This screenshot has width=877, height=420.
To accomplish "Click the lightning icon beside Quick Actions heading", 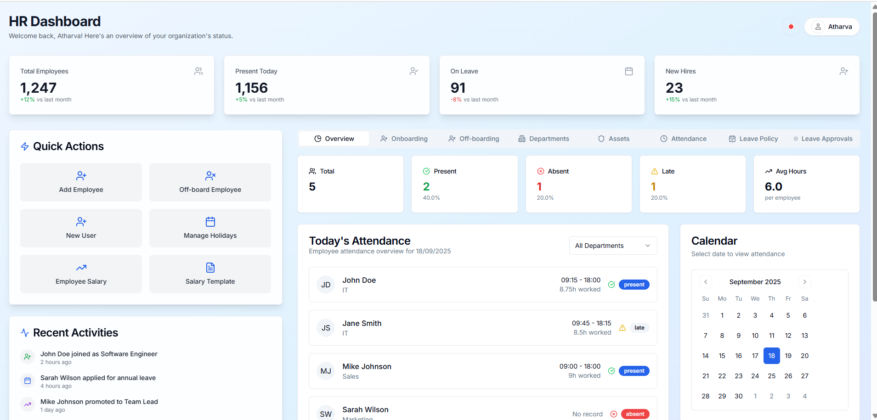I will click(x=25, y=146).
